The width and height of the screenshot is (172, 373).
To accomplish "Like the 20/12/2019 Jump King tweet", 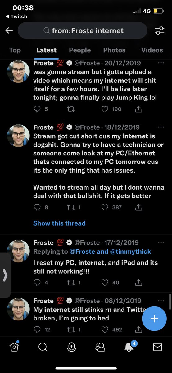I will click(105, 109).
